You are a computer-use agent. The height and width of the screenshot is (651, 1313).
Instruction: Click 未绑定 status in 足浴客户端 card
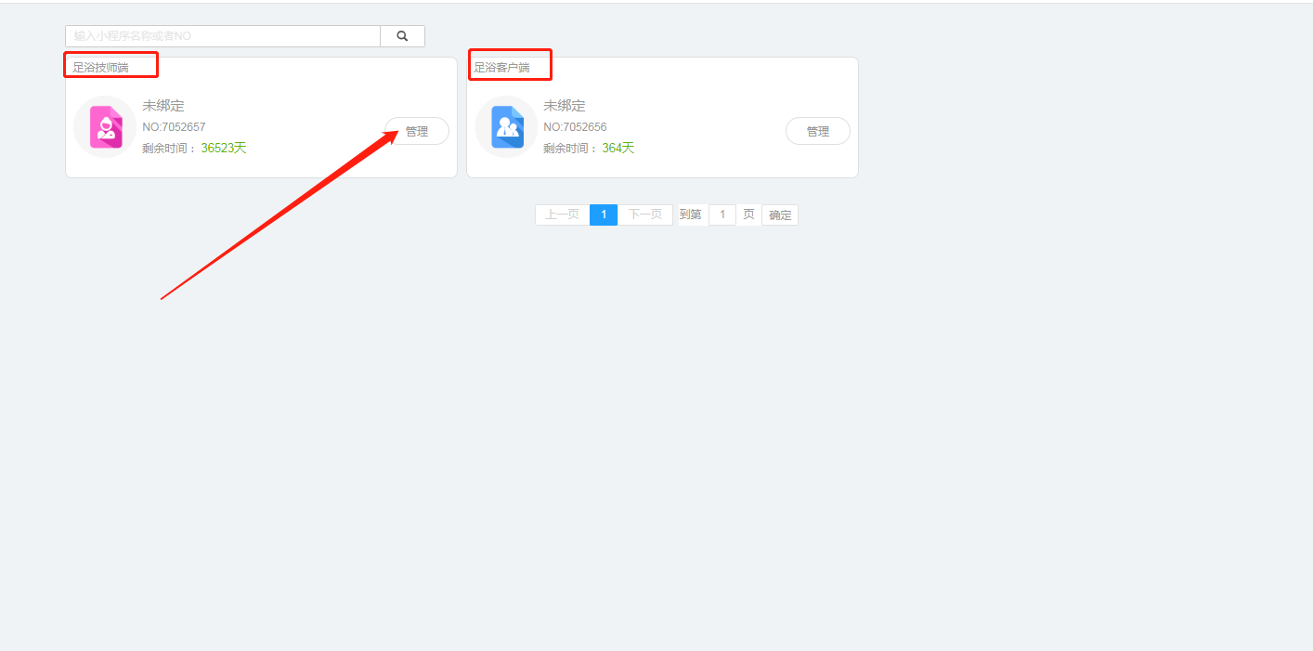[x=565, y=106]
